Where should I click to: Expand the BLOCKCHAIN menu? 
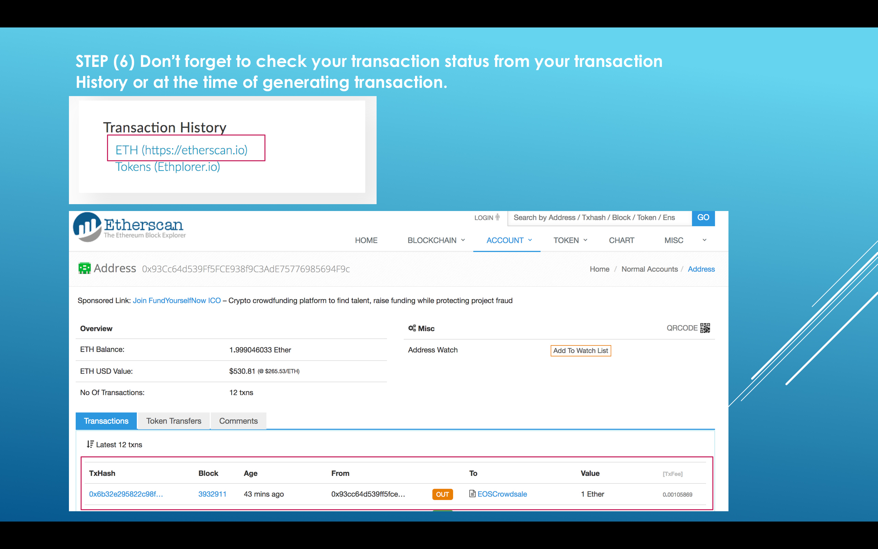tap(436, 241)
